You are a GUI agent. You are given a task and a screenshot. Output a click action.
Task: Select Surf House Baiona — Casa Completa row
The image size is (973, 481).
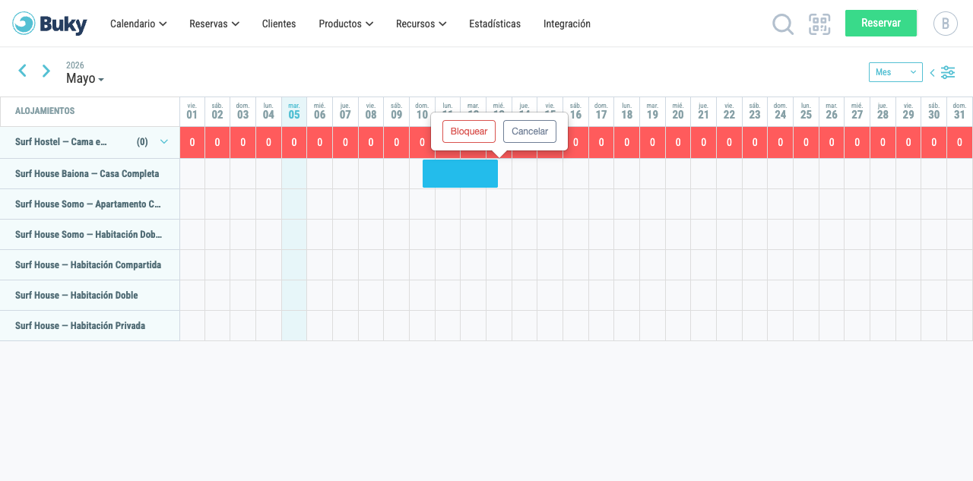[90, 173]
